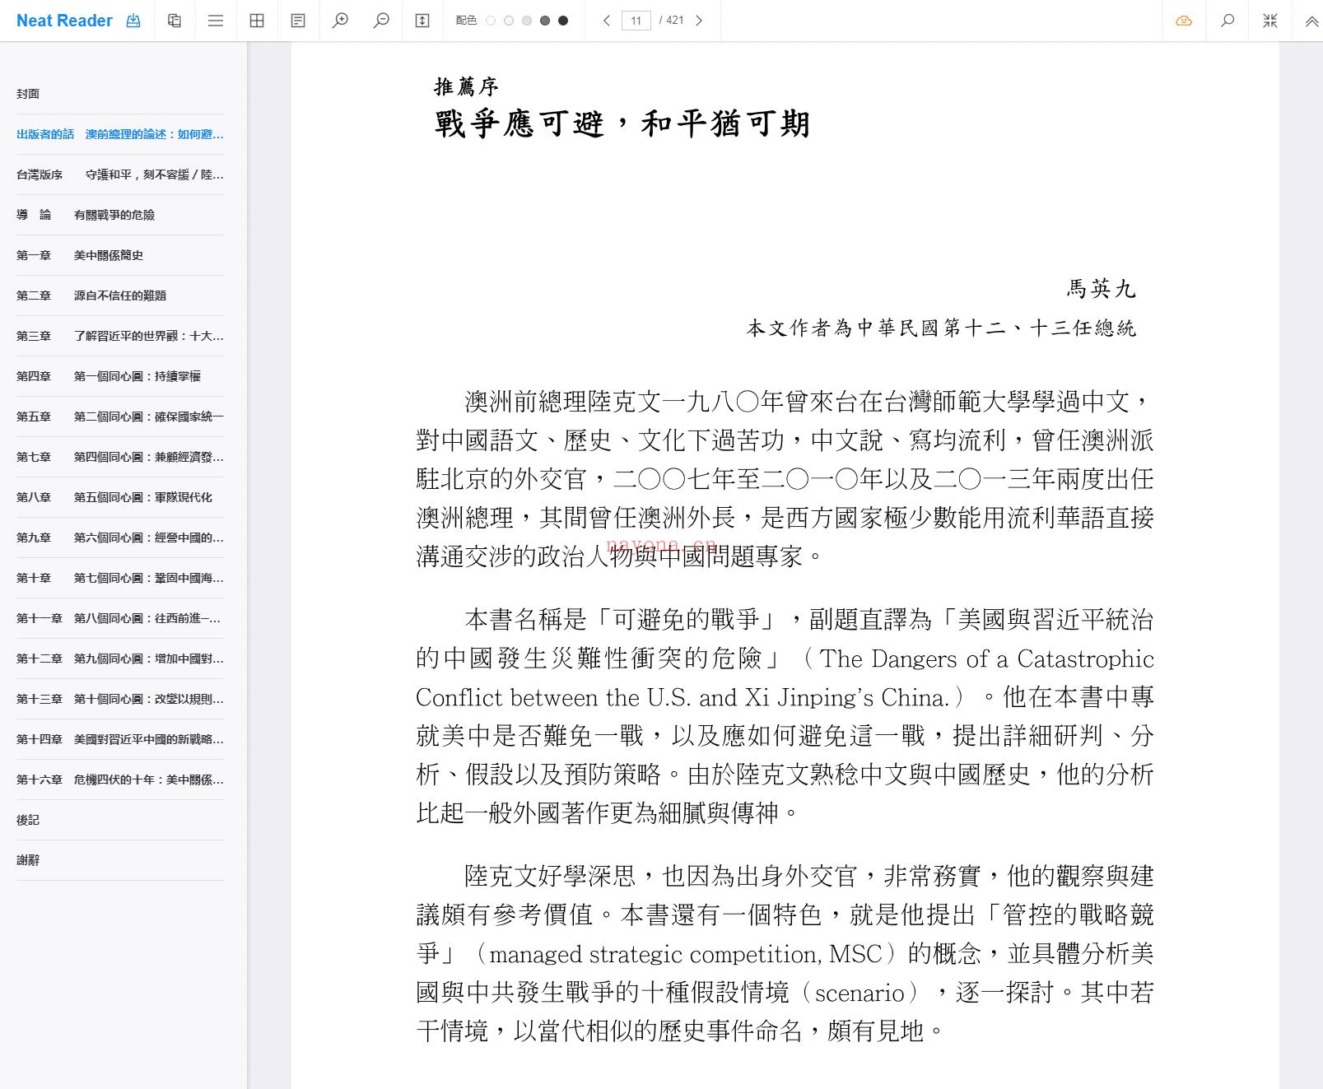1323x1089 pixels.
Task: Collapse toolbar with double chevron up icon
Action: [x=1311, y=21]
